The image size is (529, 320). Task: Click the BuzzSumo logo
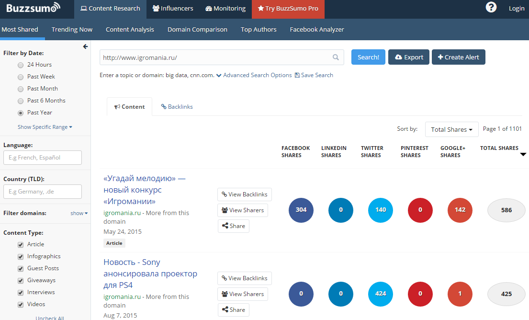[x=33, y=8]
